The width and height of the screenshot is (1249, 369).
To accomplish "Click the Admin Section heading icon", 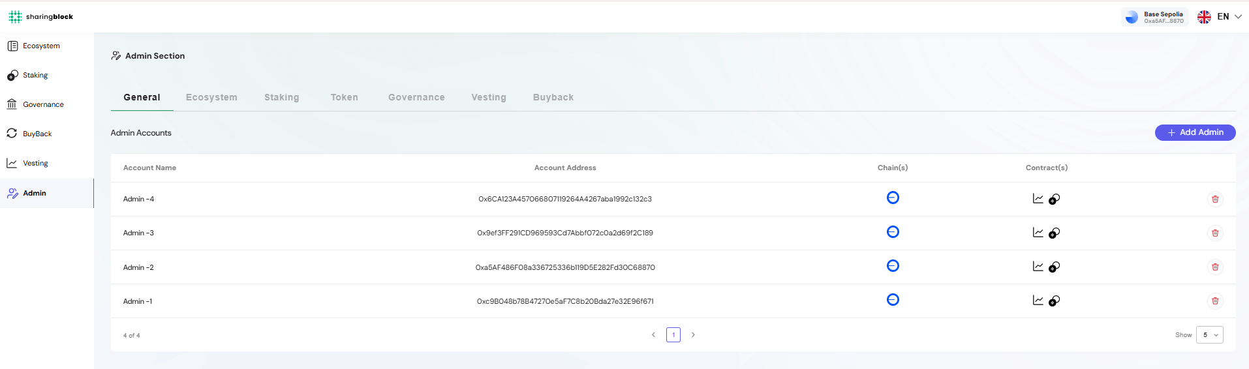I will (116, 55).
